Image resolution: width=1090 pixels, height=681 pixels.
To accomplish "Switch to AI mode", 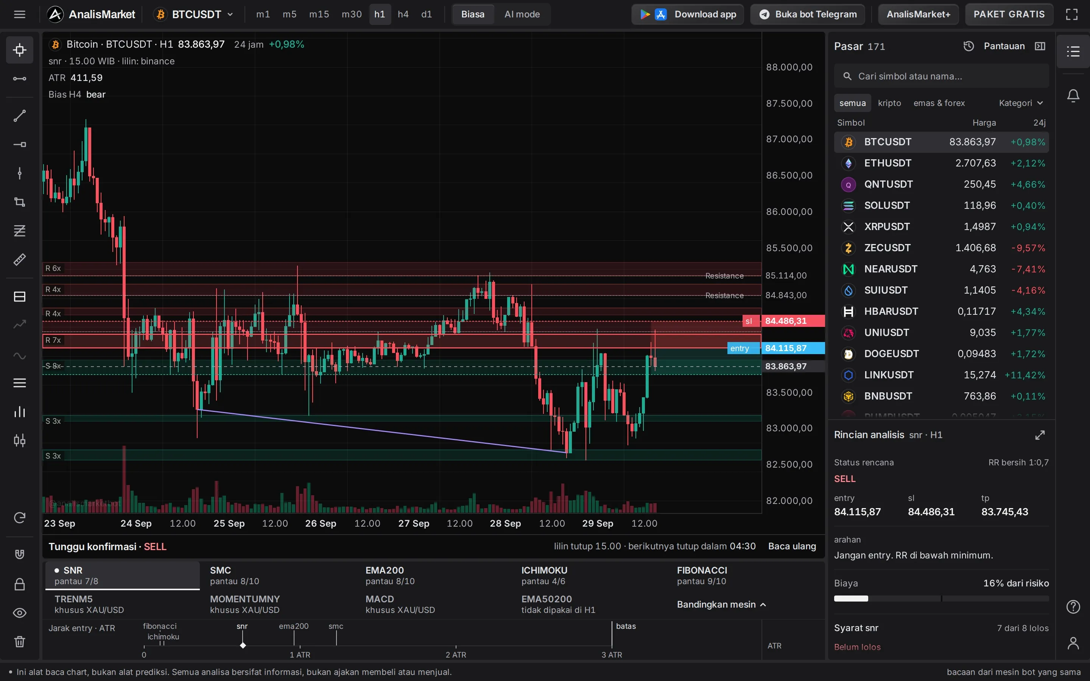I will click(x=522, y=14).
